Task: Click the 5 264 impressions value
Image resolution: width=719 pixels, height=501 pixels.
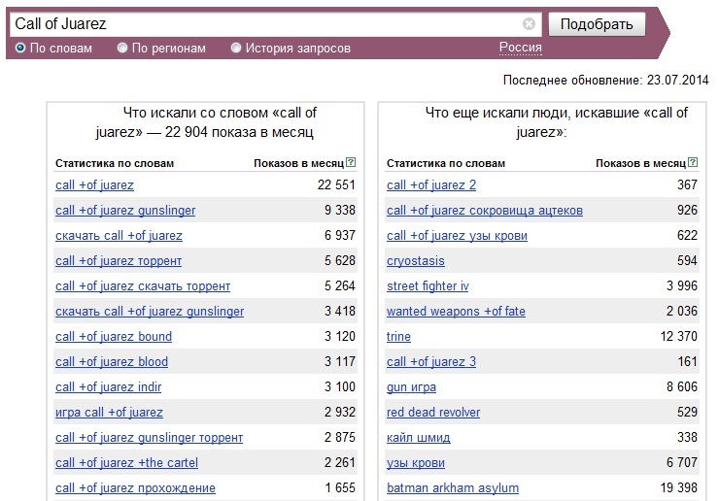Action: pos(340,285)
